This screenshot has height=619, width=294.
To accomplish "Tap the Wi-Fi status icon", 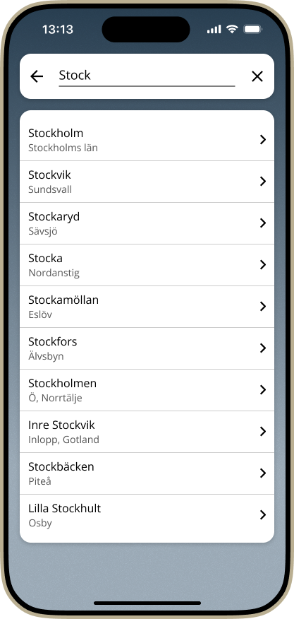I will coord(232,29).
